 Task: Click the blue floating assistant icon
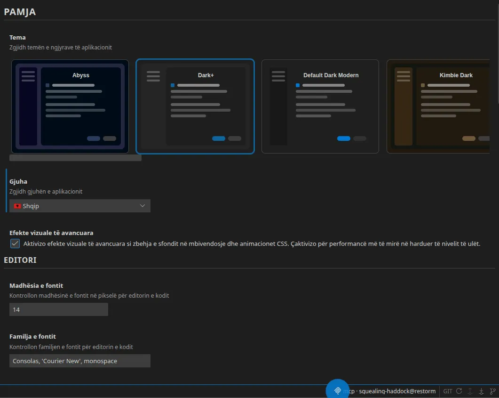(337, 390)
